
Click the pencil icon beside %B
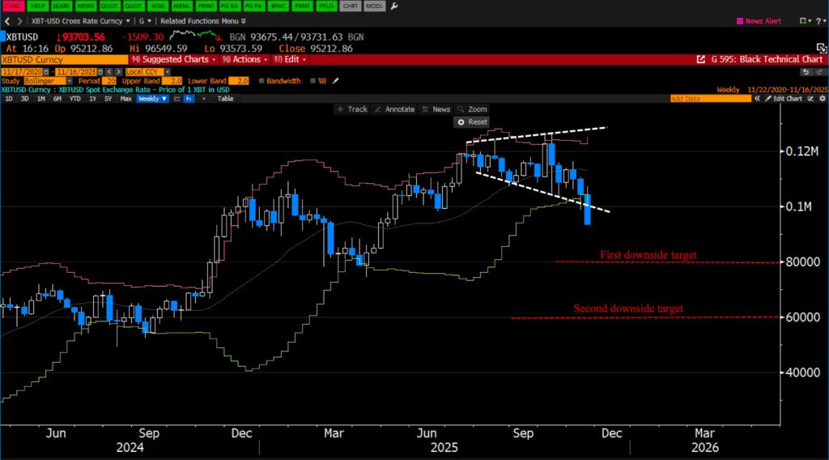point(336,81)
